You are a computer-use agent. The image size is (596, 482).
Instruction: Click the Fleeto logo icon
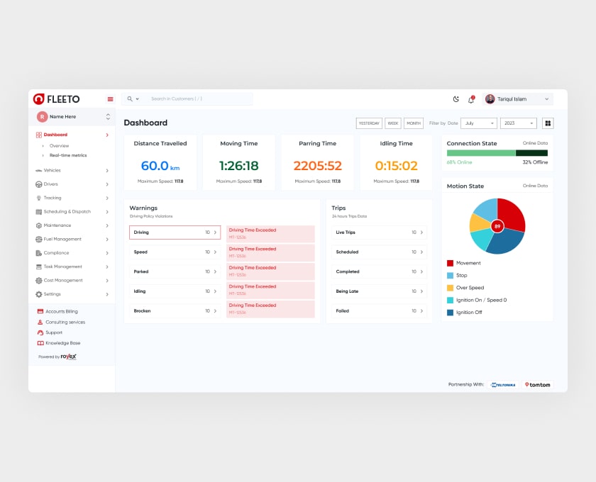click(40, 99)
